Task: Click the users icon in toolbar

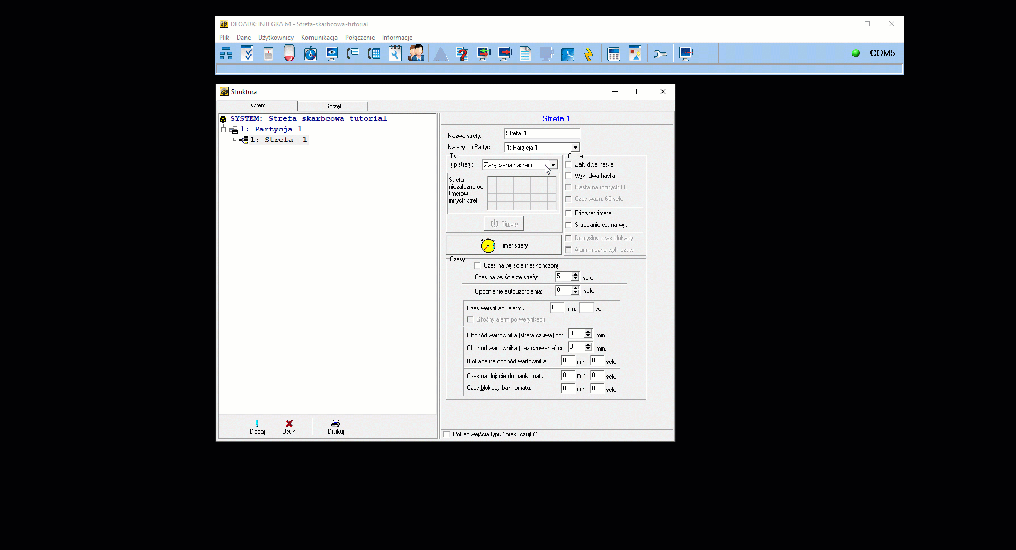Action: coord(416,53)
